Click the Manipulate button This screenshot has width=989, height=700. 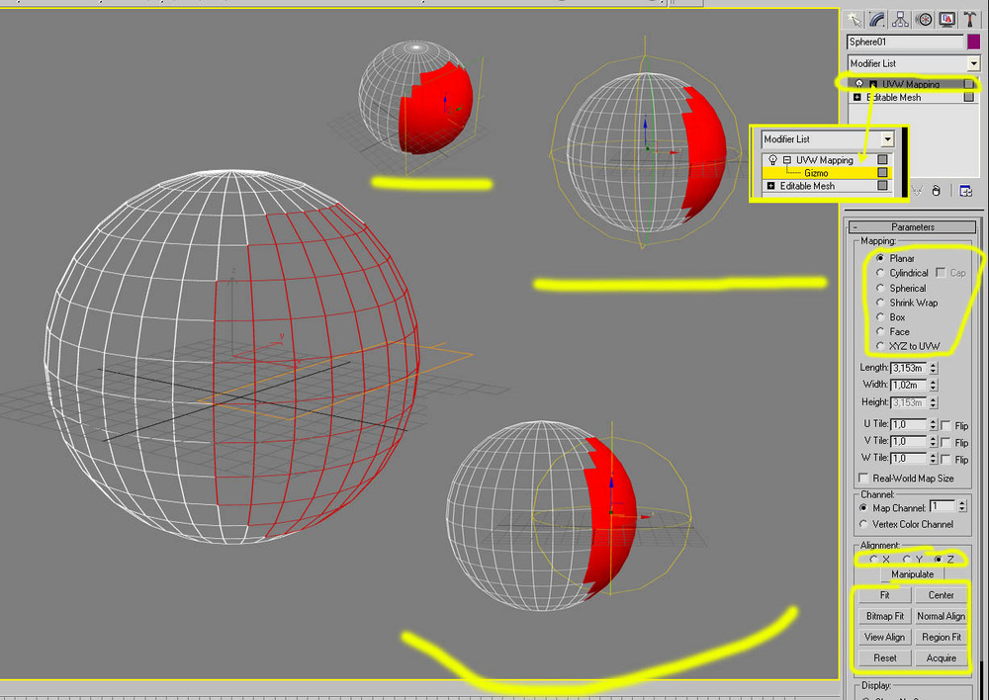[912, 574]
